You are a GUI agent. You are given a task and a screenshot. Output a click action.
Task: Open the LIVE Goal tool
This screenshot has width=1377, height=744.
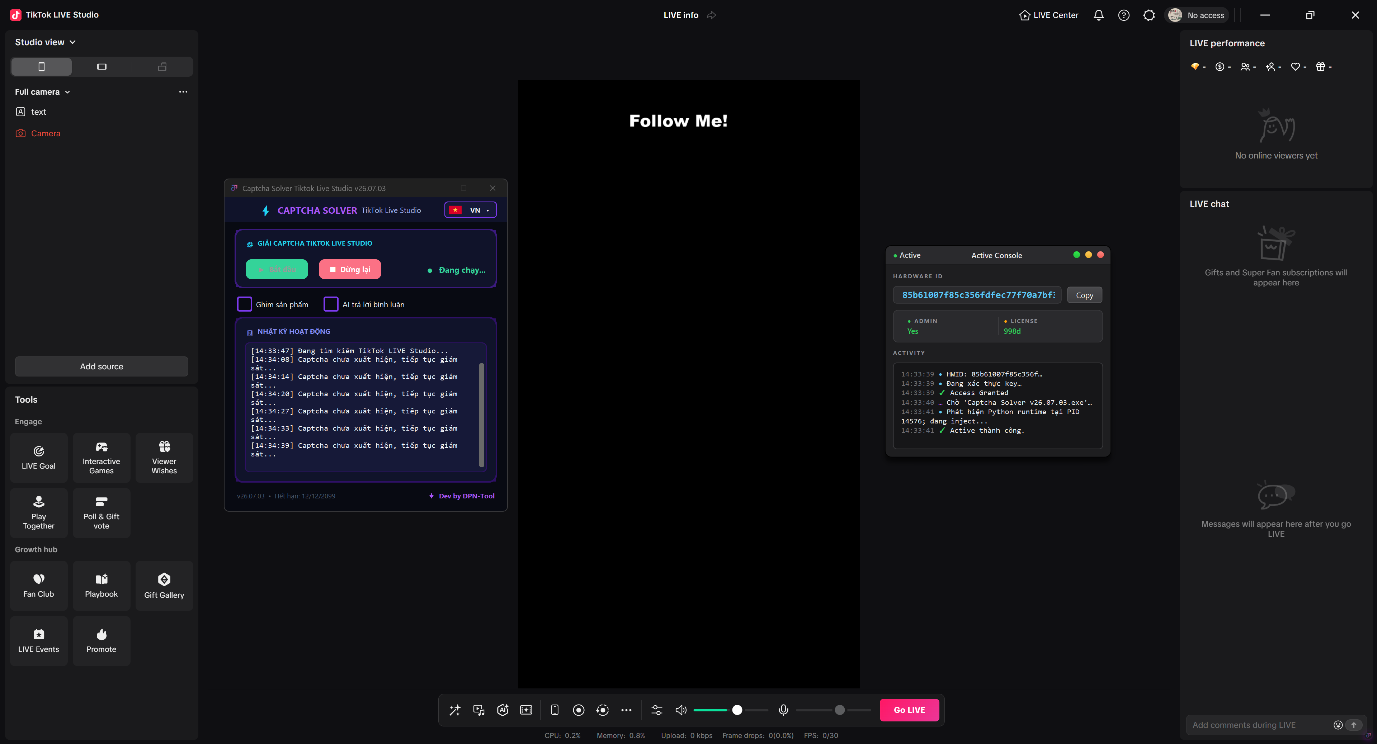[x=38, y=458]
